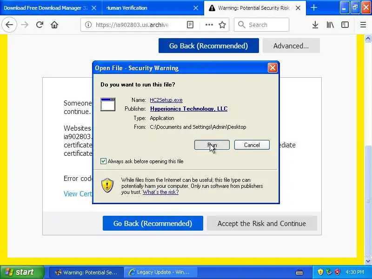Open the on-screen keyboard tray icon
This screenshot has height=279, width=372.
pyautogui.click(x=299, y=272)
